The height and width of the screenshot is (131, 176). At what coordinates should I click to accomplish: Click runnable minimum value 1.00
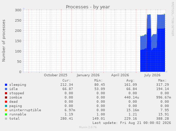[101, 114]
